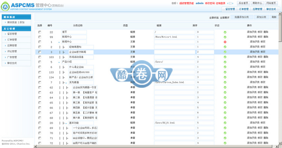Image resolution: width=282 pixels, height=148 pixels.
Task: Collapse row 1 新闻中心 category chevron
Action: coord(59,42)
